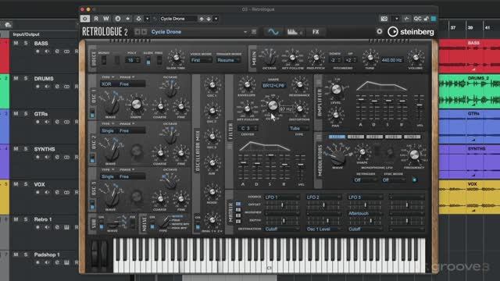Screen dimensions: 500x281
Task: Mute the DRUMS track
Action: click(16, 78)
